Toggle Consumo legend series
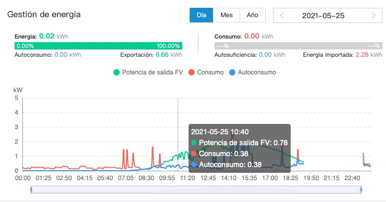Image resolution: width=386 pixels, height=202 pixels. pyautogui.click(x=206, y=72)
